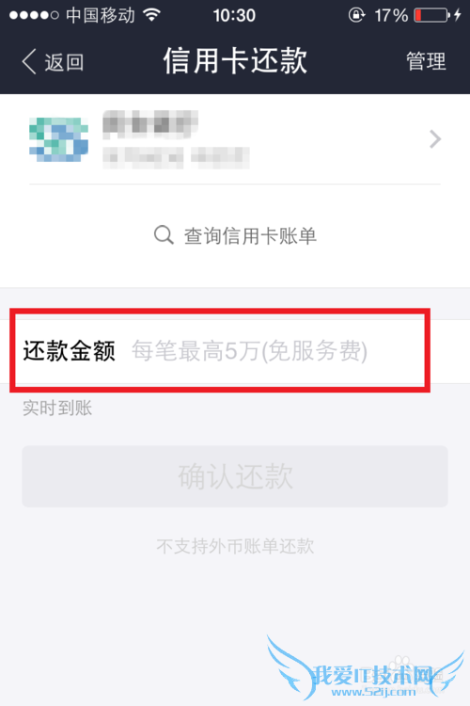
Task: Click the magnifier search icon
Action: click(164, 235)
